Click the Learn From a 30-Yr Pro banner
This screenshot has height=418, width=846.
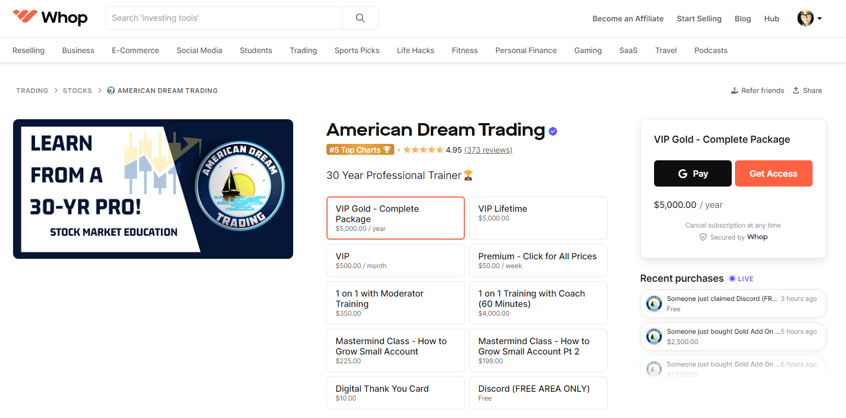(x=153, y=189)
